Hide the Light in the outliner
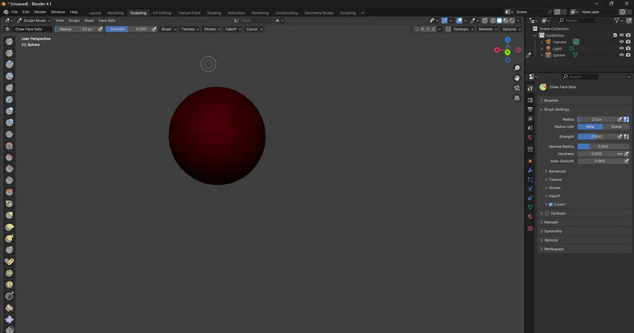The width and height of the screenshot is (634, 333). 621,49
